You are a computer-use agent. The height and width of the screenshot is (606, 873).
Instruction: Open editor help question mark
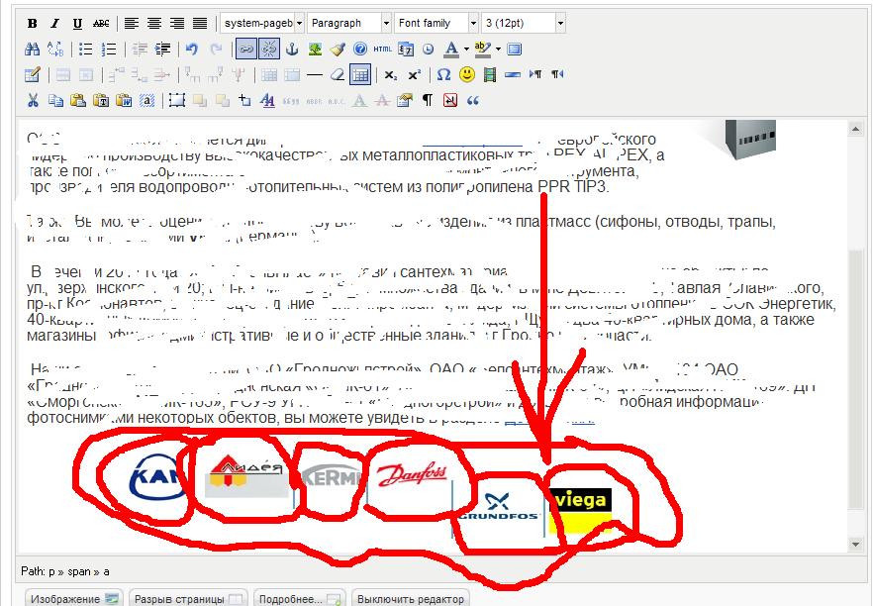360,50
